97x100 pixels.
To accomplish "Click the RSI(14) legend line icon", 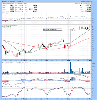I will [3, 13].
